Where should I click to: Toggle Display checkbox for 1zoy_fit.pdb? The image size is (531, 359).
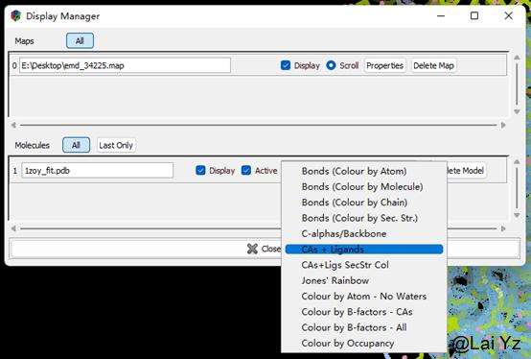click(200, 170)
